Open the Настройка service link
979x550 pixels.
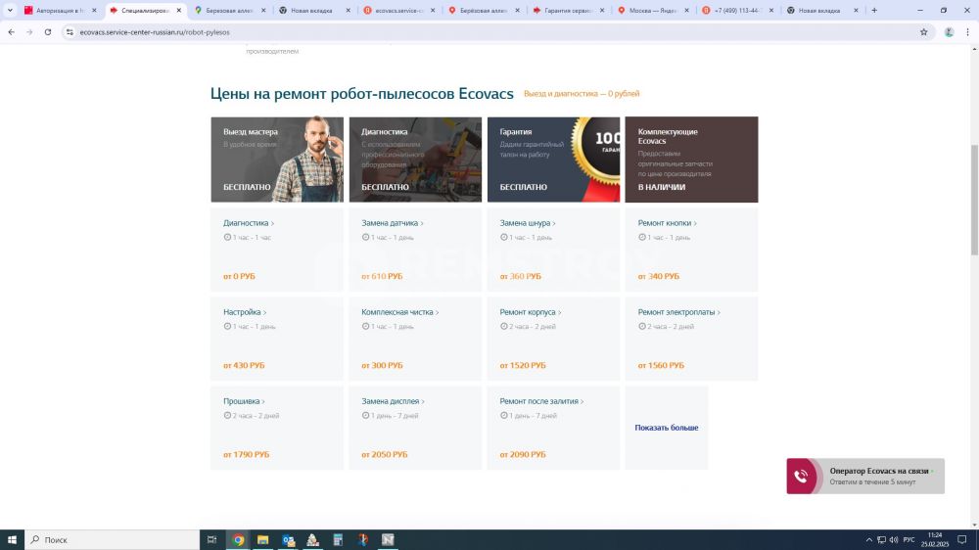pyautogui.click(x=245, y=312)
